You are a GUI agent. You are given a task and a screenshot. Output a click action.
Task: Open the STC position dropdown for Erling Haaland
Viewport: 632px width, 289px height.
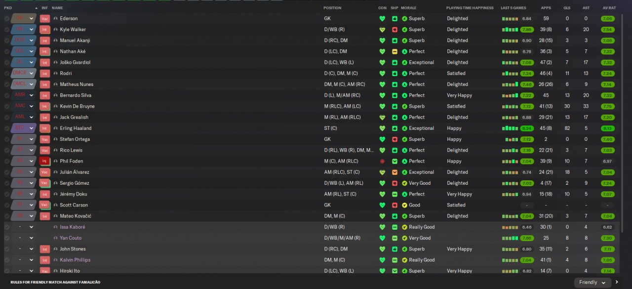click(x=32, y=128)
